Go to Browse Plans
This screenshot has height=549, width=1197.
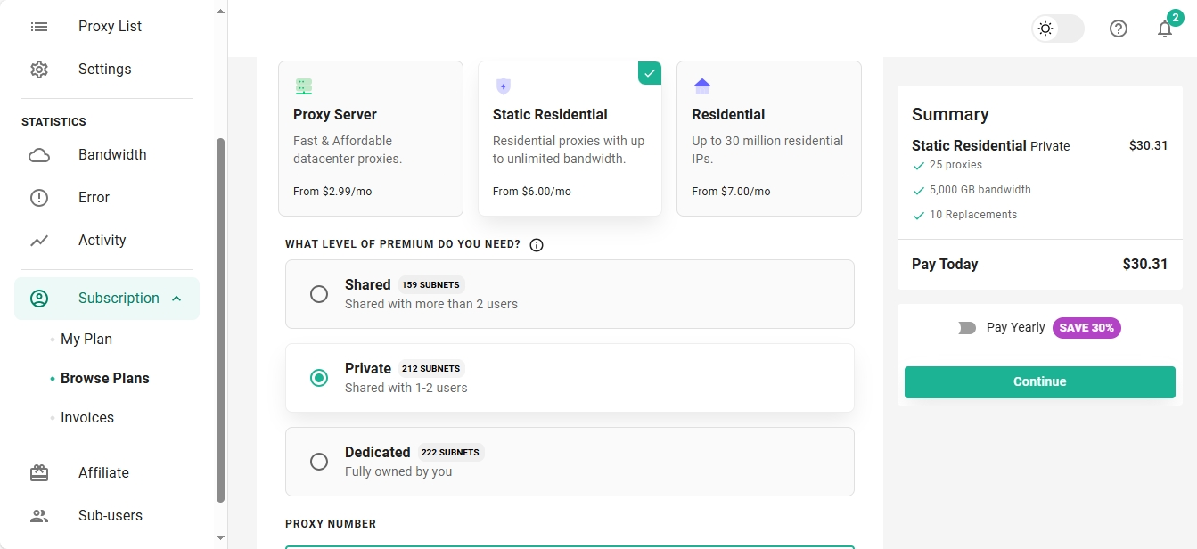(105, 378)
